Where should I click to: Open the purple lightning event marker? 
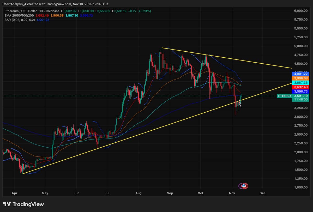(241, 186)
